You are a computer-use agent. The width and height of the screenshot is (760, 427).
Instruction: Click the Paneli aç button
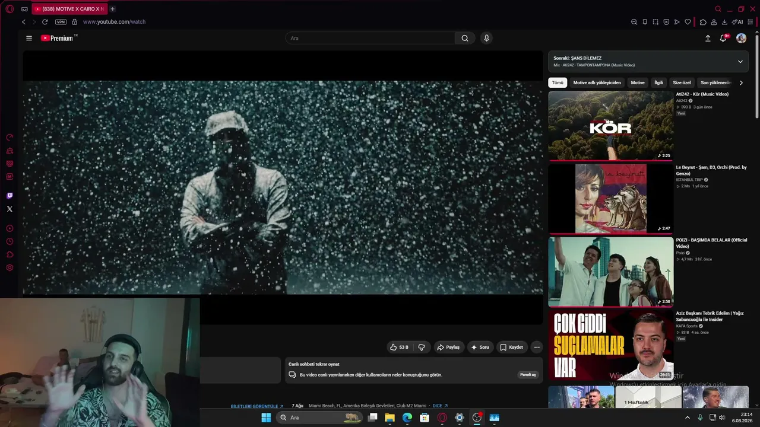coord(528,375)
